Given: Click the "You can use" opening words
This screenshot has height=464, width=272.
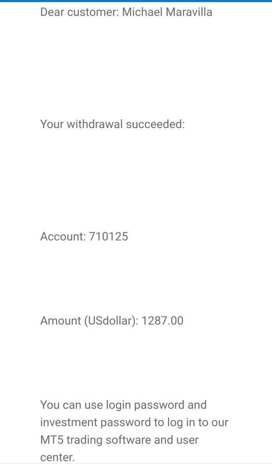Looking at the screenshot, I should click(x=72, y=405).
